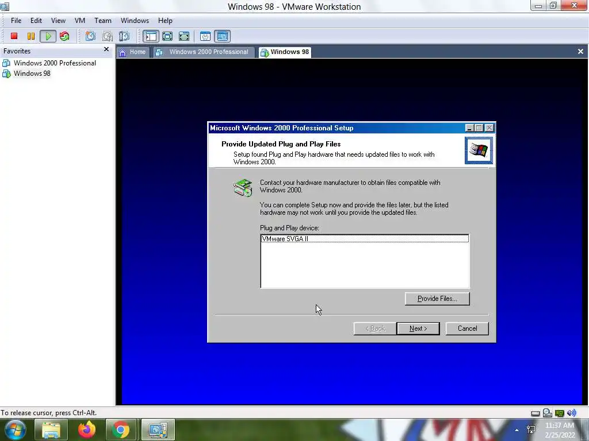Click the green Power On play icon
The width and height of the screenshot is (589, 441).
click(x=48, y=36)
